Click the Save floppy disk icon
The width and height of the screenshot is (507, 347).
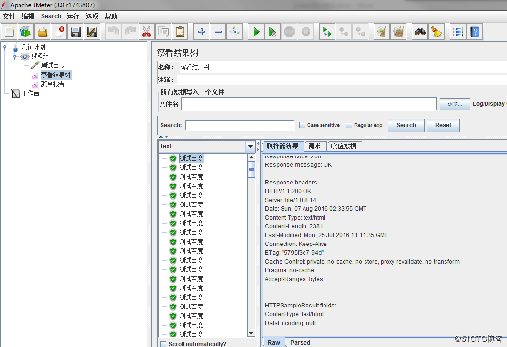point(76,32)
